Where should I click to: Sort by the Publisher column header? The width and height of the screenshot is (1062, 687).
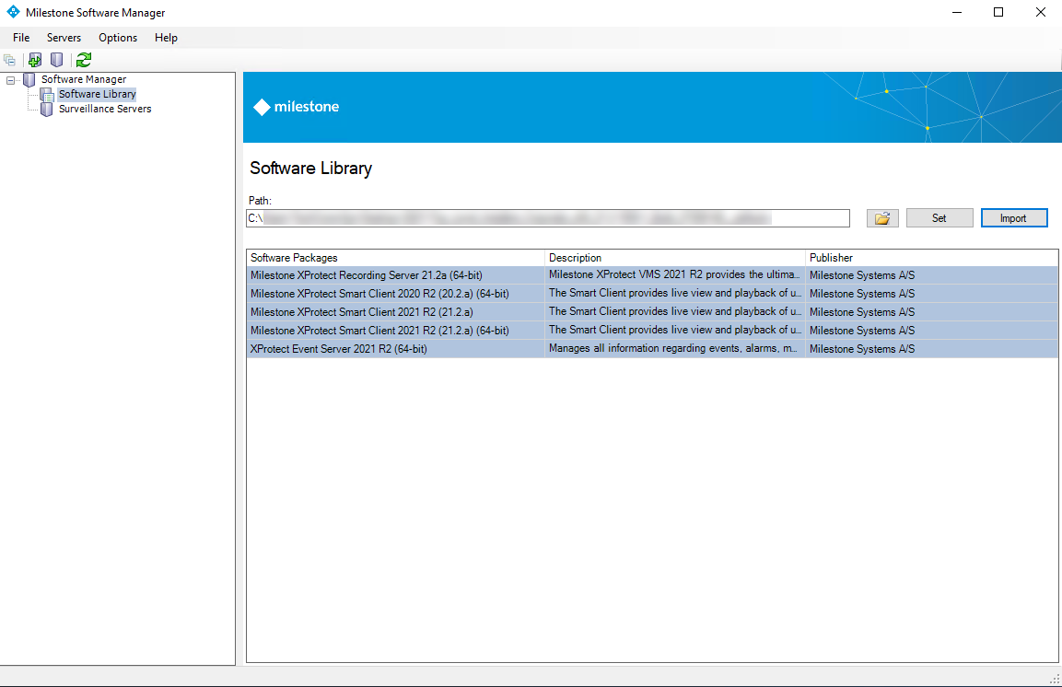[930, 258]
